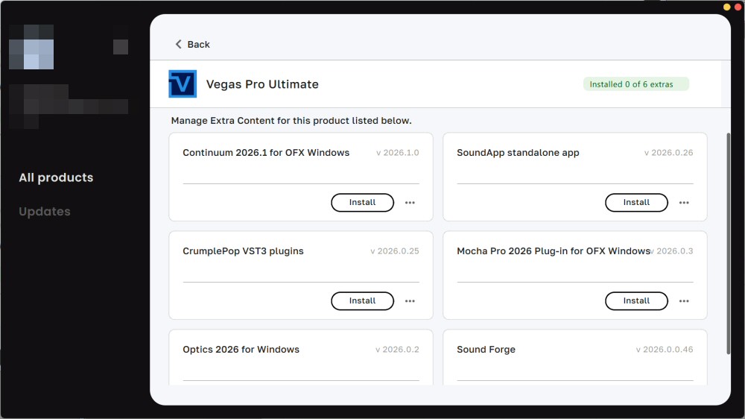Install Mocha Pro 2026 Plug-in
The height and width of the screenshot is (419, 745).
click(x=636, y=301)
